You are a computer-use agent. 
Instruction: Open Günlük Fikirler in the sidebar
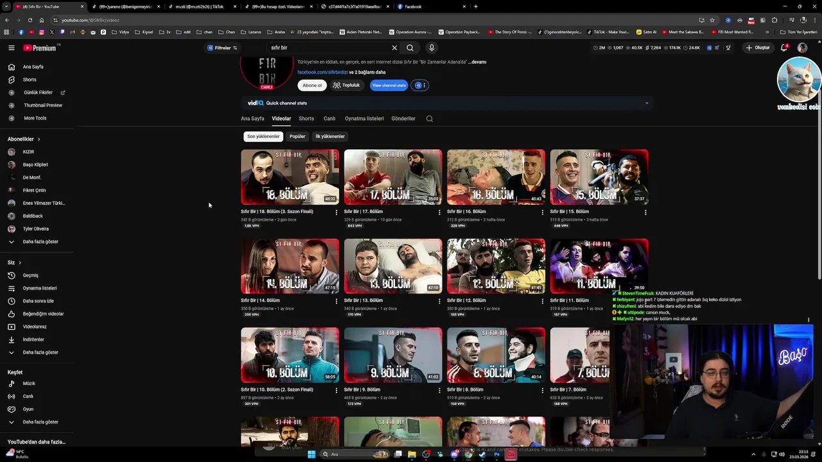[x=37, y=92]
